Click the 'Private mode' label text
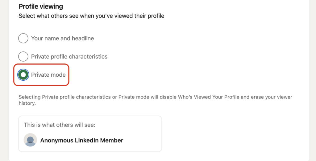 [48, 75]
